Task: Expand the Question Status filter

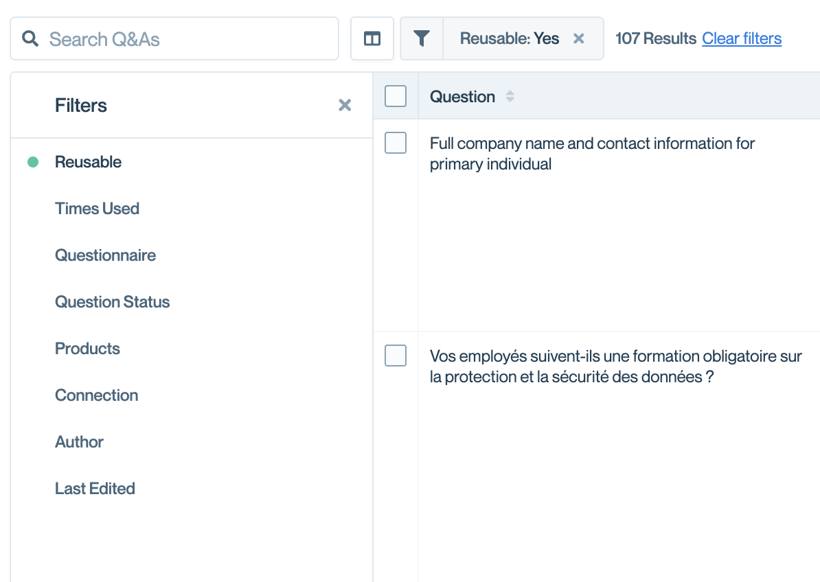Action: (x=113, y=302)
